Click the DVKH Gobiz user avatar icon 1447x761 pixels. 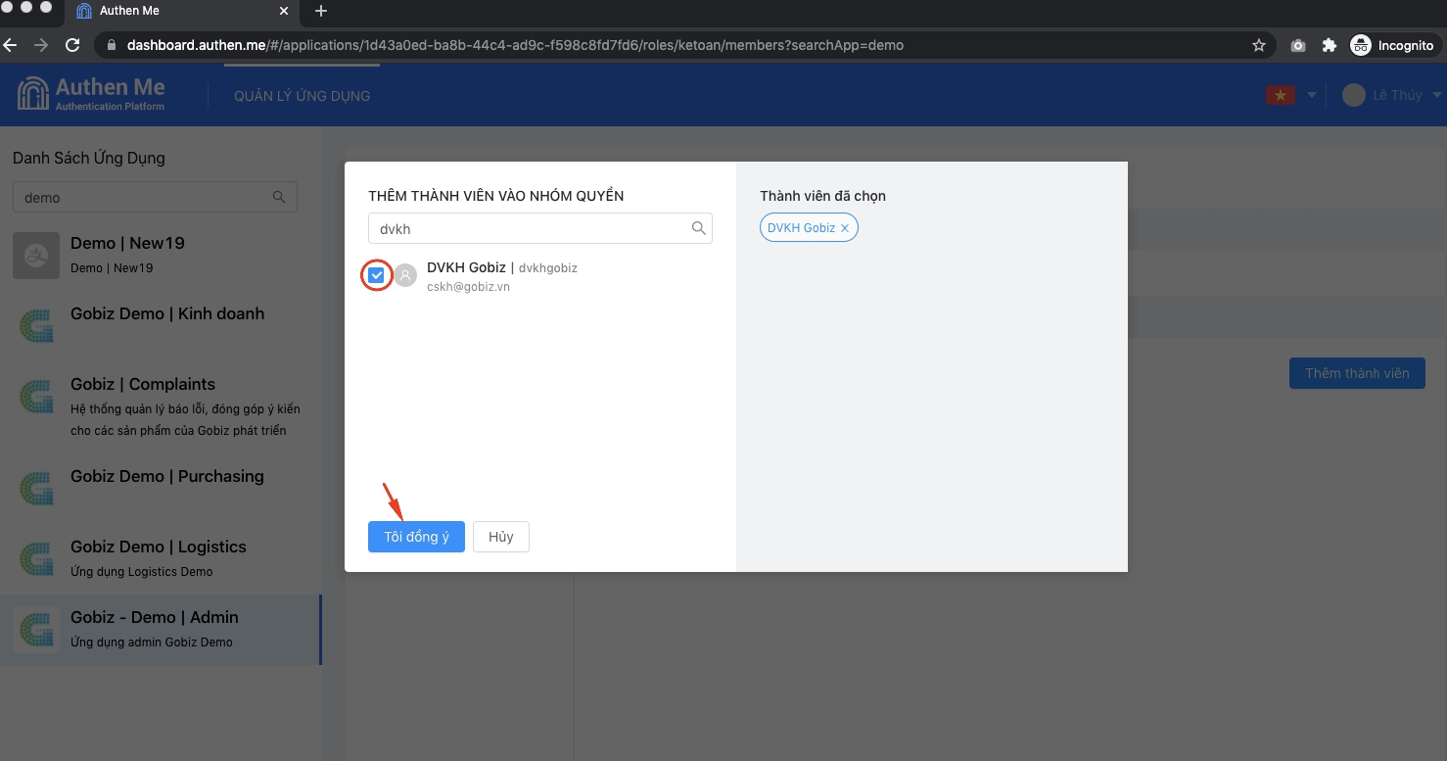(405, 276)
